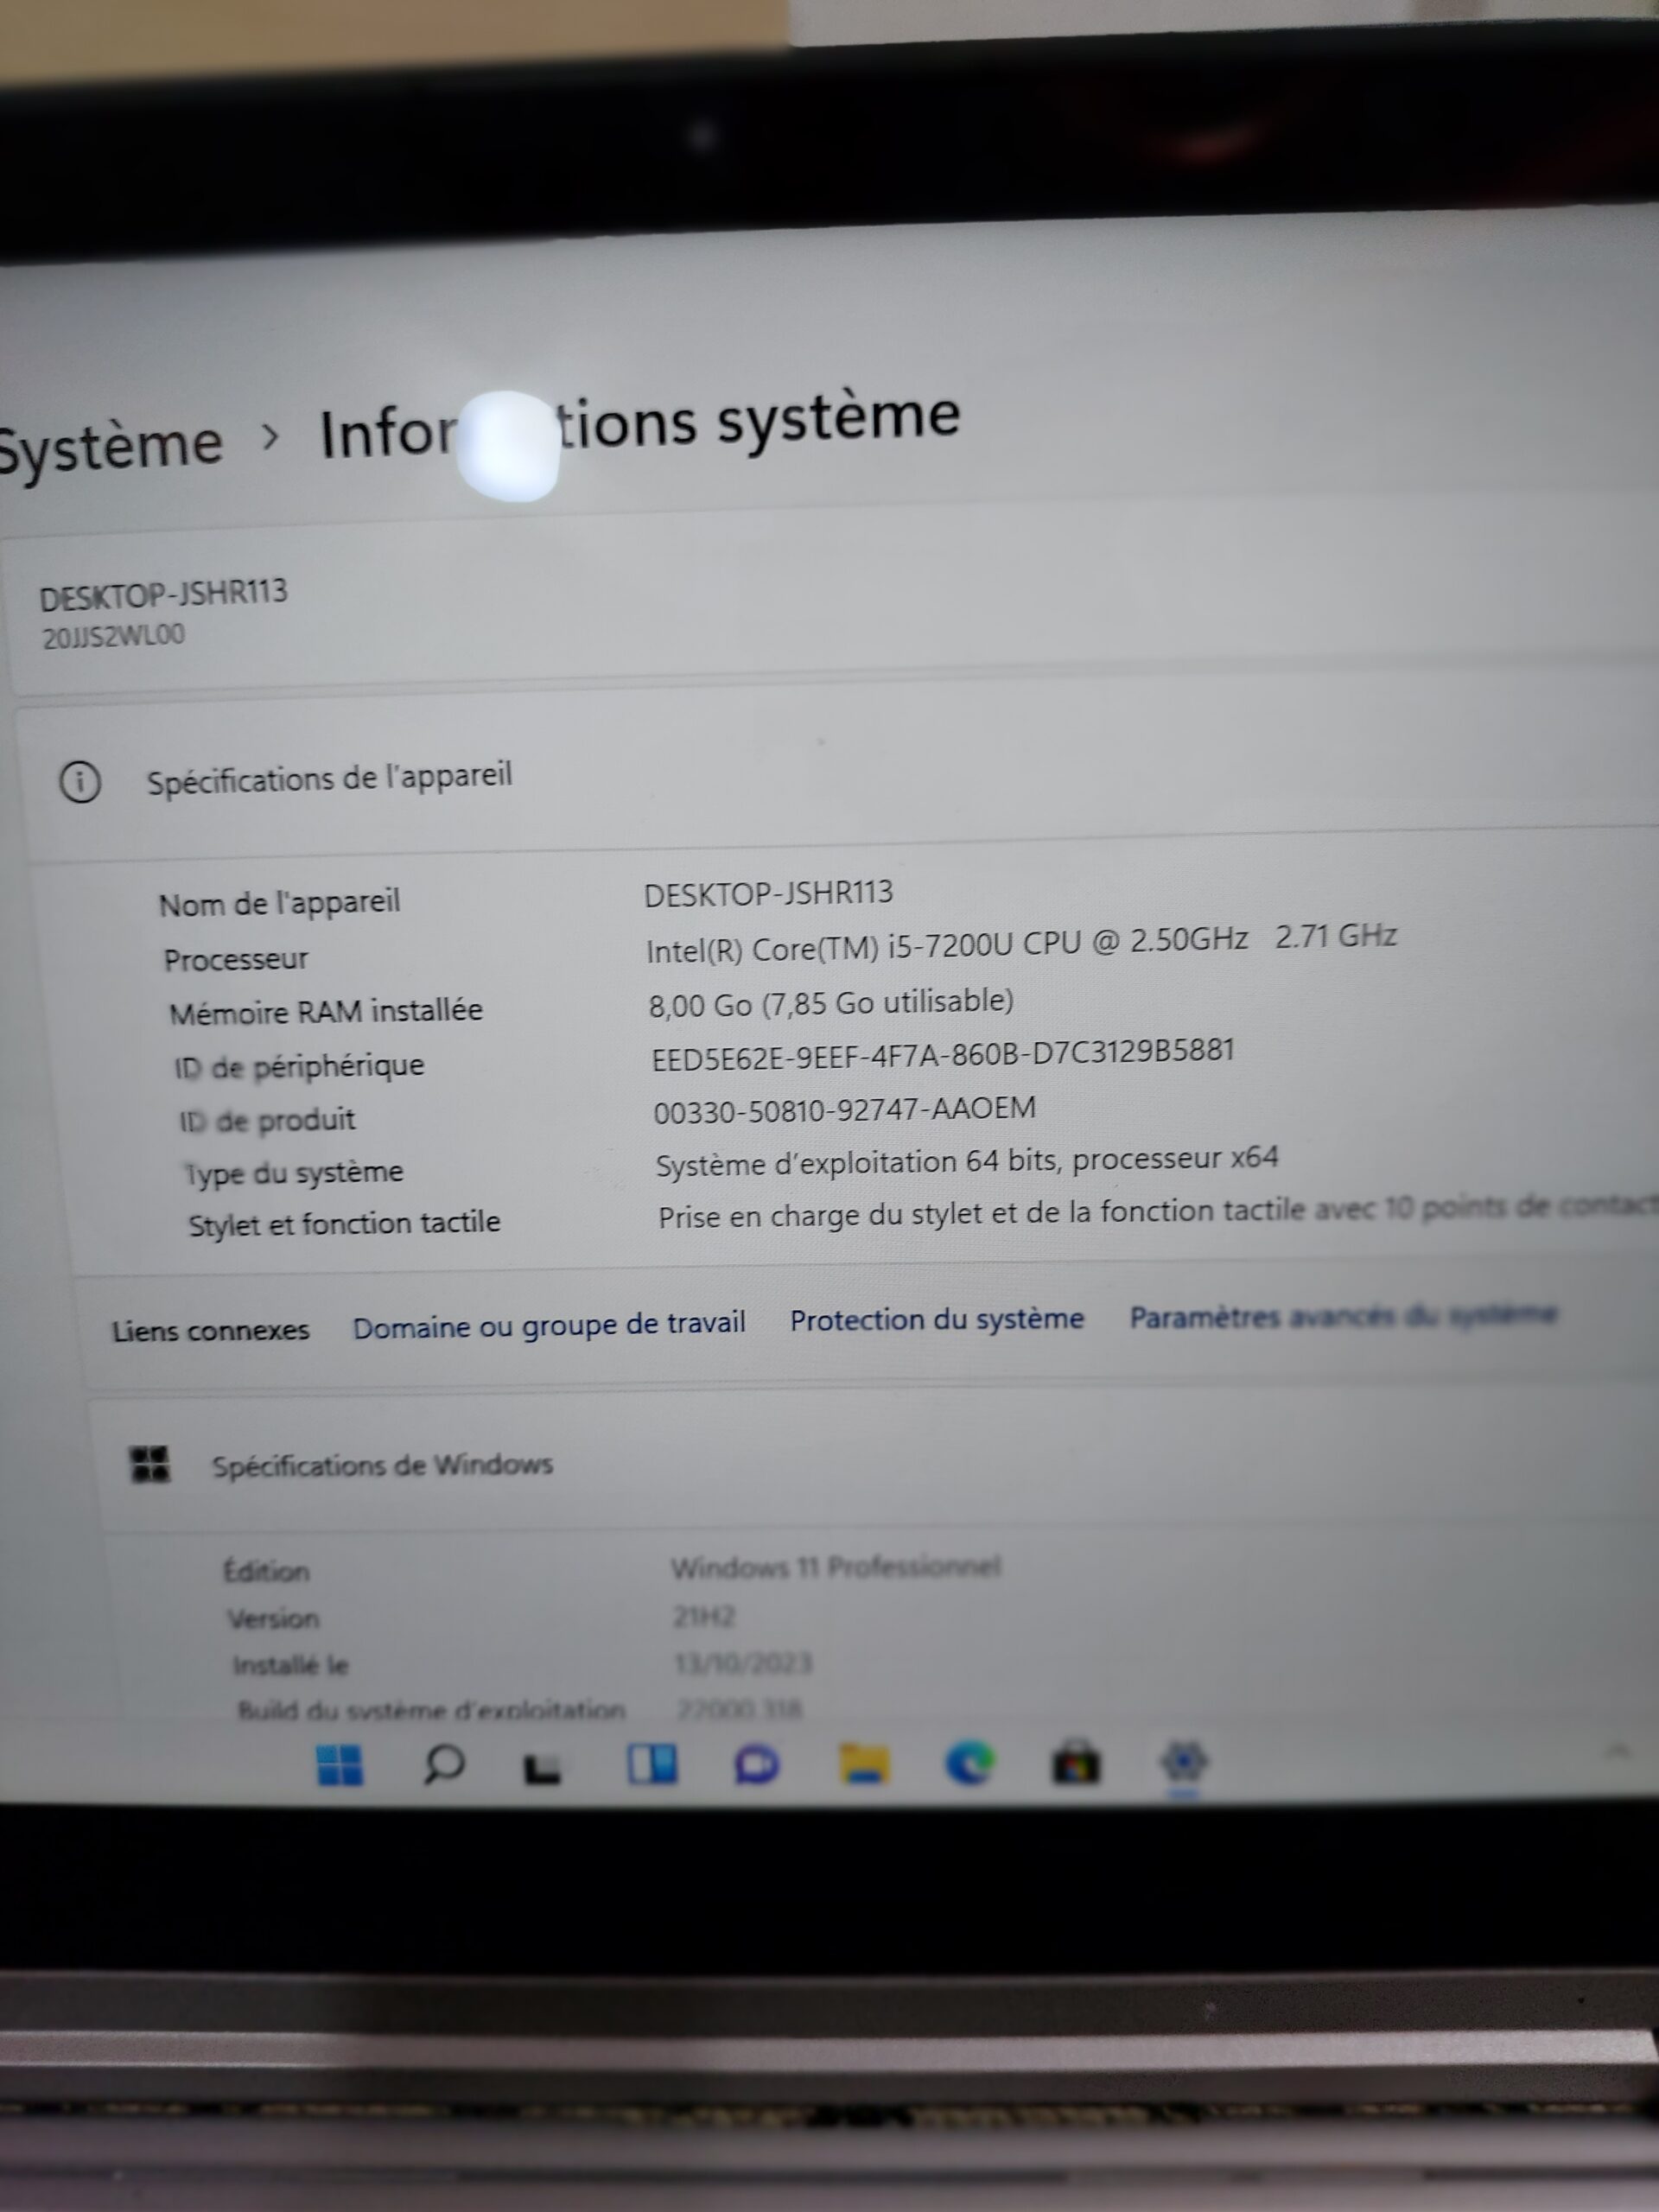Select the 8,00 Go RAM value
The image size is (1659, 2212).
(831, 1003)
